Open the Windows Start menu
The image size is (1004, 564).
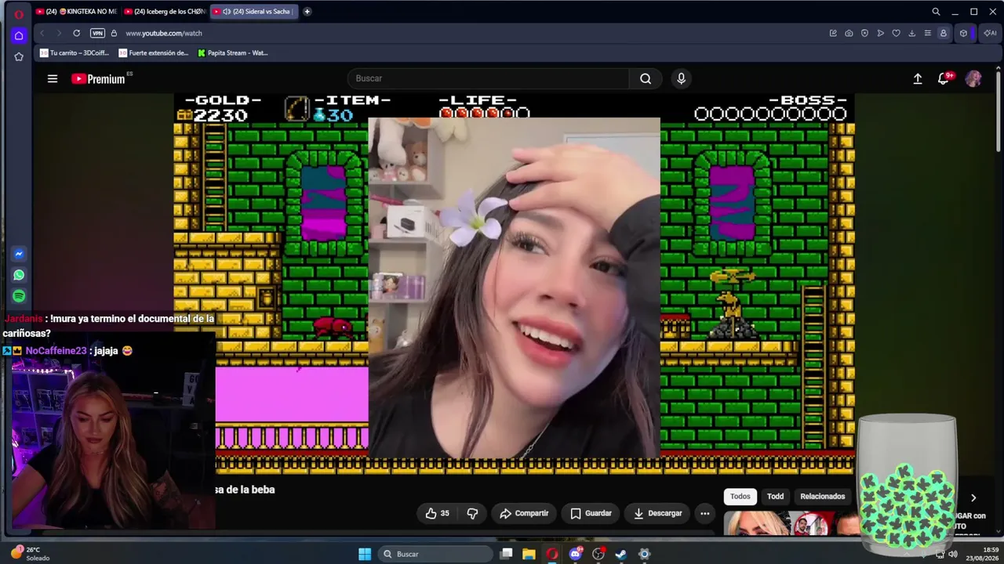tap(365, 554)
